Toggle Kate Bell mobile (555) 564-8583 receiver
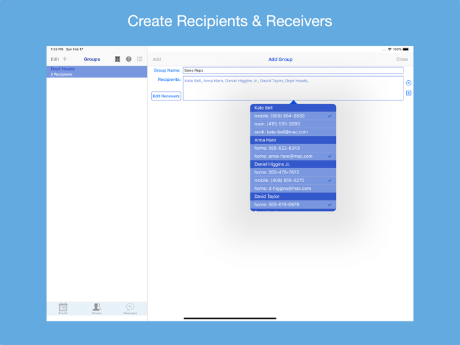 coord(293,116)
